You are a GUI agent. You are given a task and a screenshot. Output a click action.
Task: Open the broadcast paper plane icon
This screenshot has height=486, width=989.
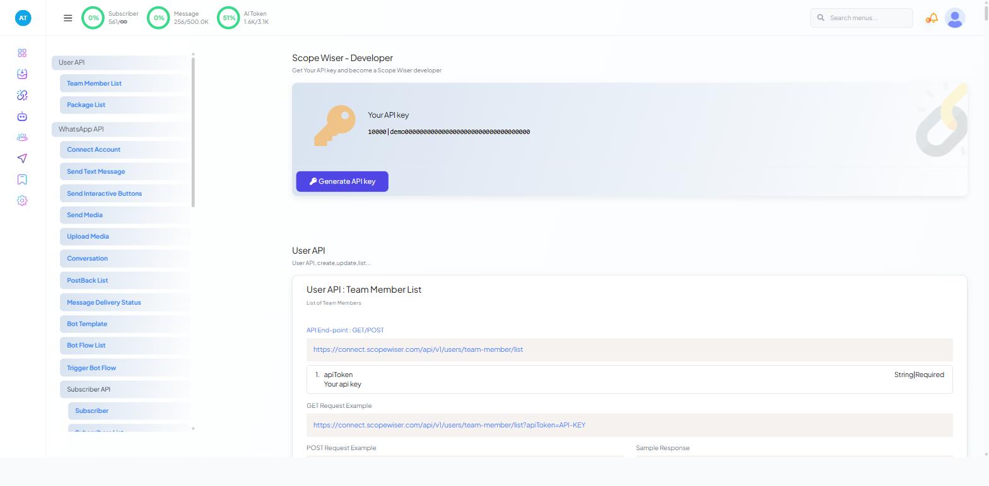point(22,159)
